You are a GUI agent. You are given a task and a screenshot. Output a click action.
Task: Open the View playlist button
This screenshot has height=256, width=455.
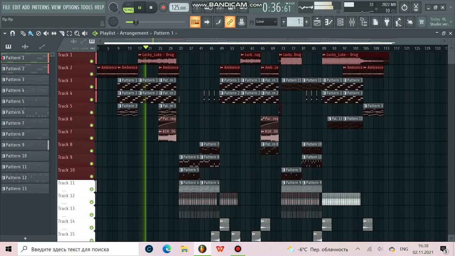point(317,22)
